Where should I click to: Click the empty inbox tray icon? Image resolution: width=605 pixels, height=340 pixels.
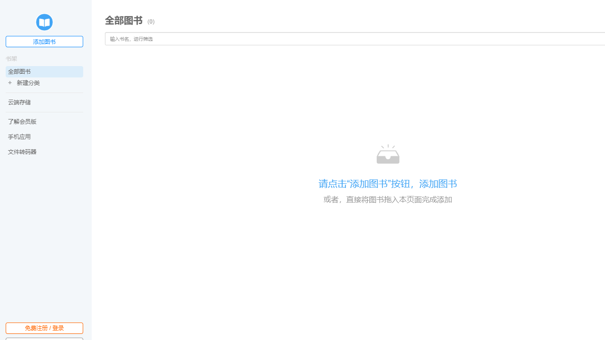(388, 154)
